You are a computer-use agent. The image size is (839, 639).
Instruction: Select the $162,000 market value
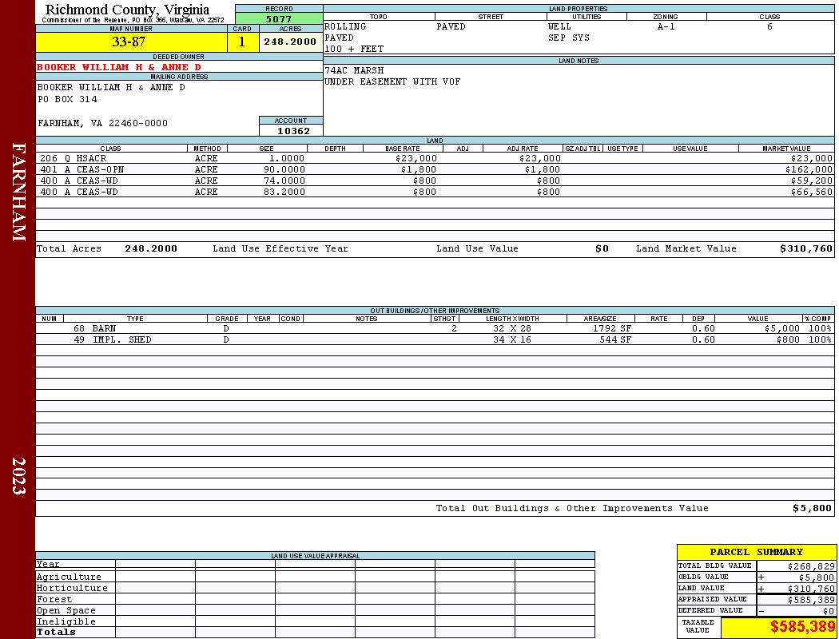(x=809, y=169)
